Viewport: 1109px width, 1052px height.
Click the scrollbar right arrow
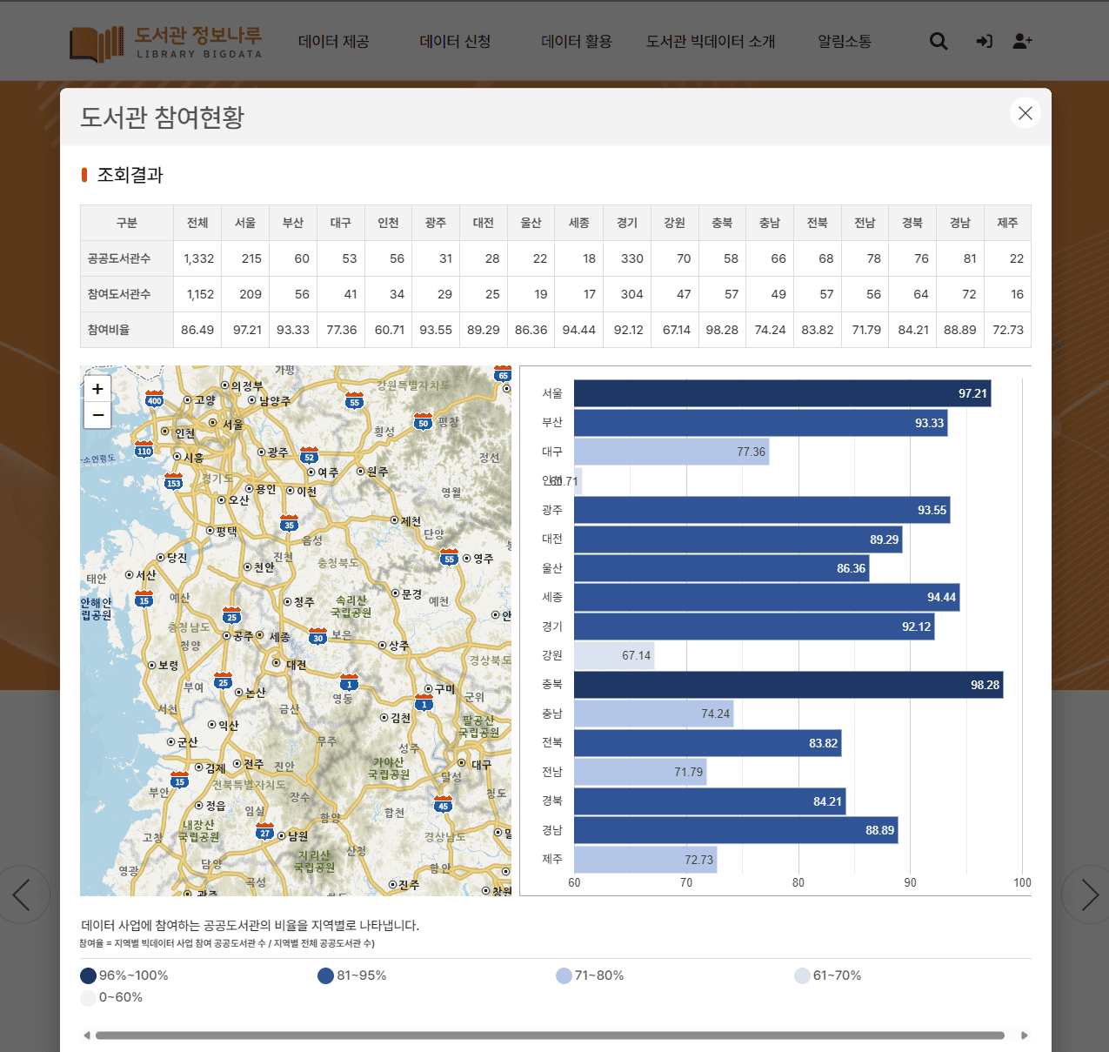1025,1035
